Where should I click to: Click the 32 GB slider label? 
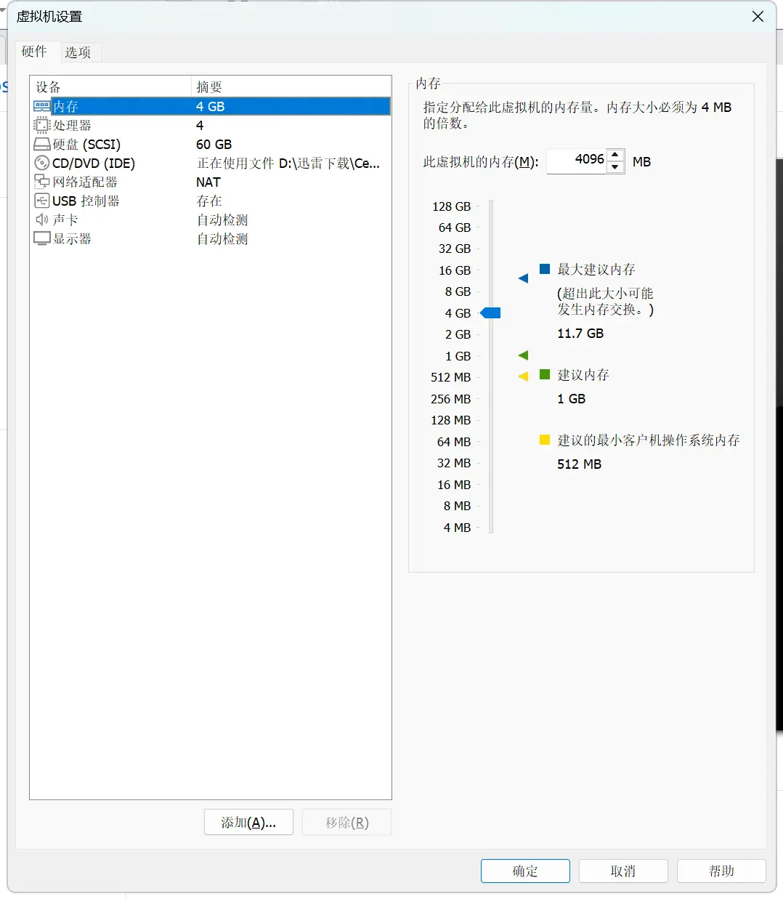(454, 249)
